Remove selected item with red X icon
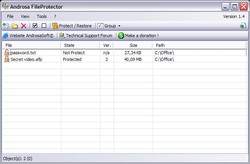The height and width of the screenshot is (164, 250). click(x=23, y=26)
